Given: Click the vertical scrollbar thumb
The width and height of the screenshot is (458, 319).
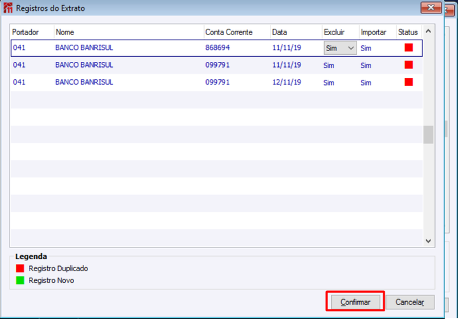Looking at the screenshot, I should [x=428, y=135].
